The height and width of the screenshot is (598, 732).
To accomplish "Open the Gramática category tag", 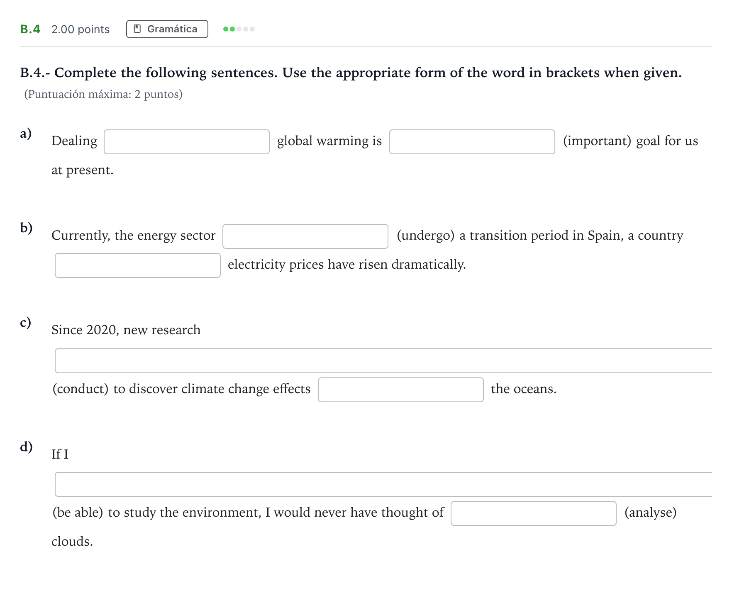I will 167,29.
